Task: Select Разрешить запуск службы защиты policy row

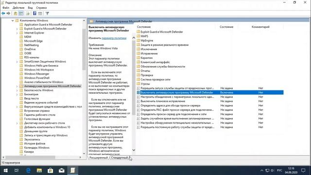Action: click(x=210, y=88)
